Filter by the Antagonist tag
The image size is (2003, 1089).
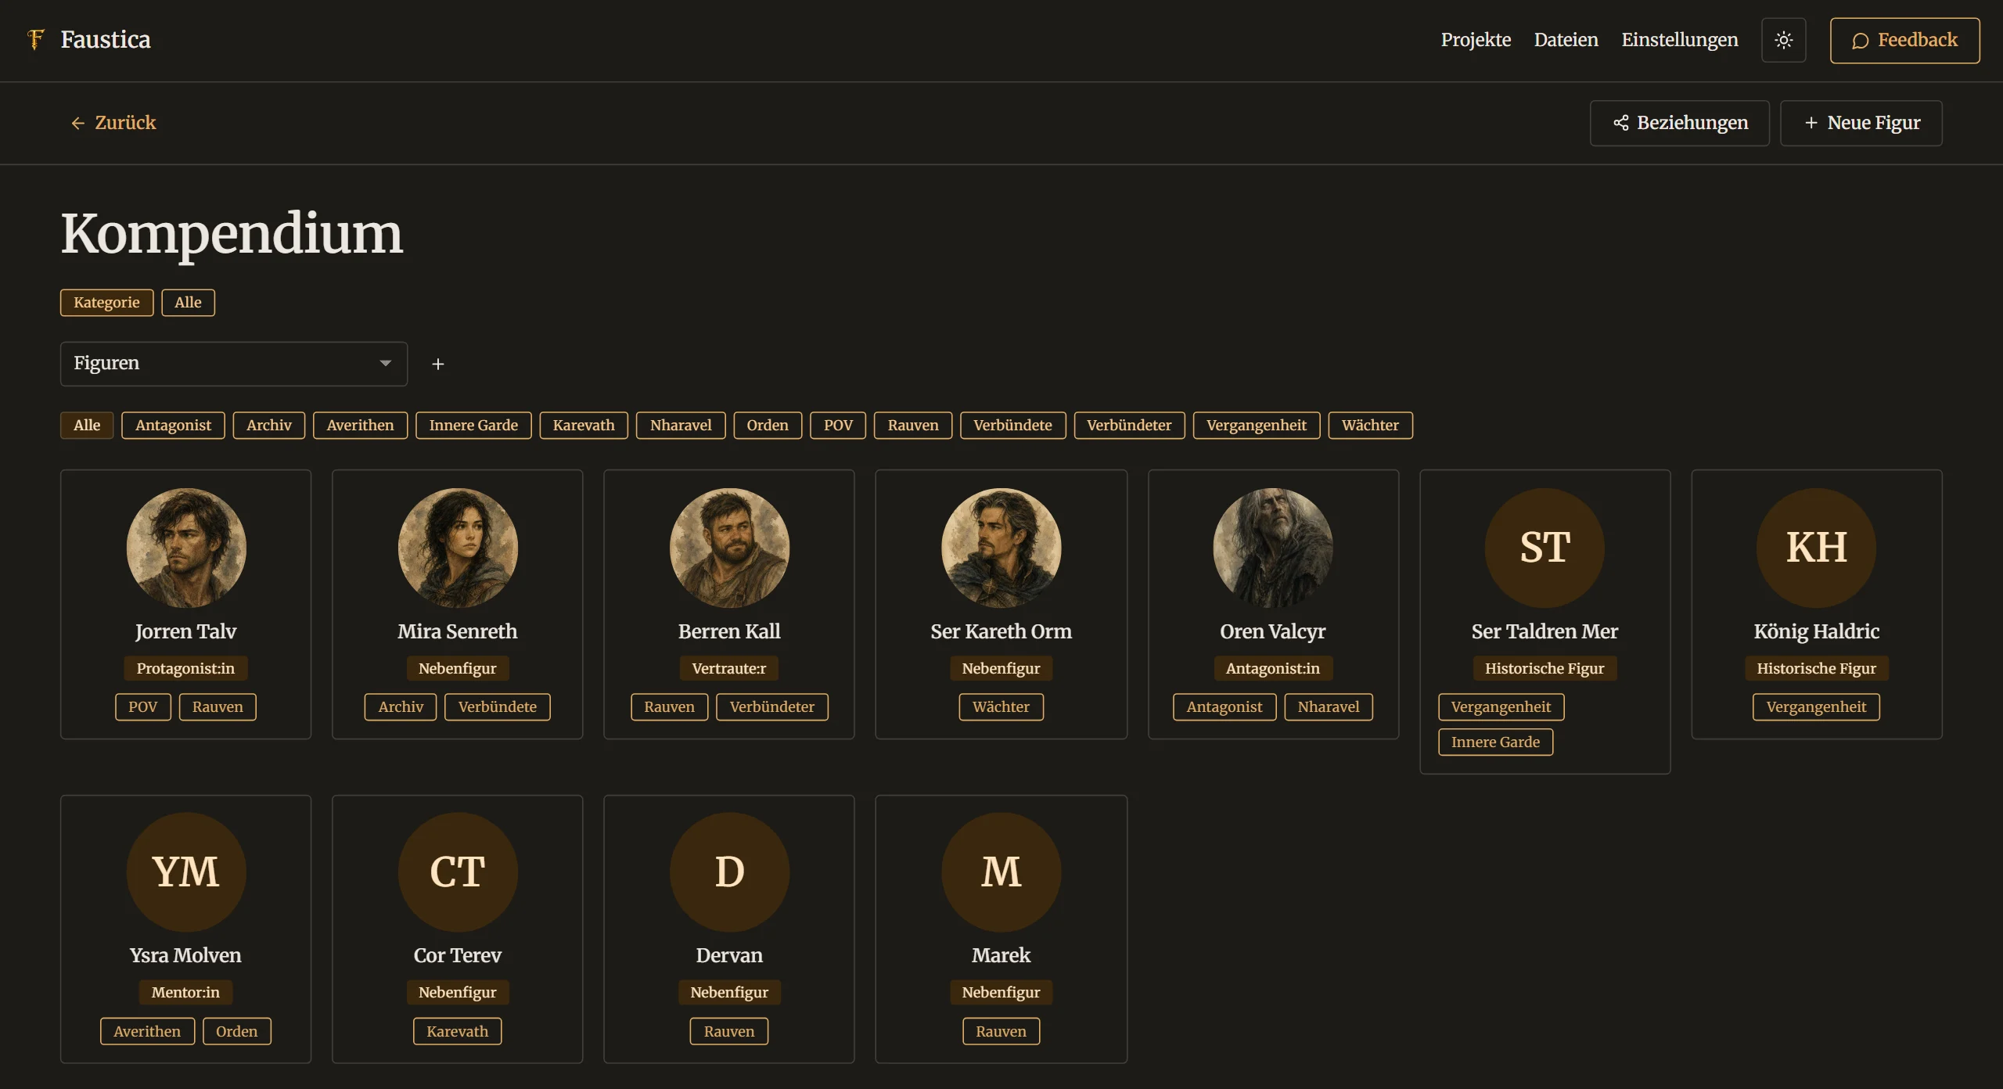pyautogui.click(x=173, y=426)
